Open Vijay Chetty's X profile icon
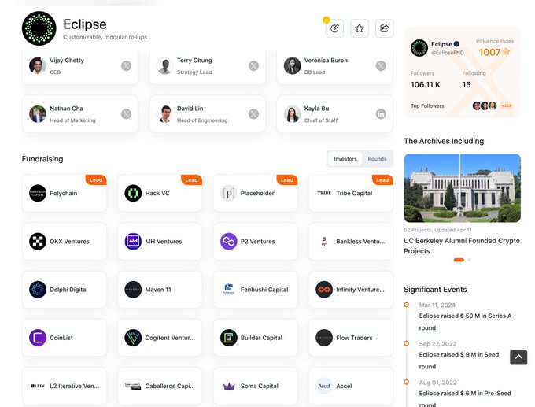 (x=126, y=65)
